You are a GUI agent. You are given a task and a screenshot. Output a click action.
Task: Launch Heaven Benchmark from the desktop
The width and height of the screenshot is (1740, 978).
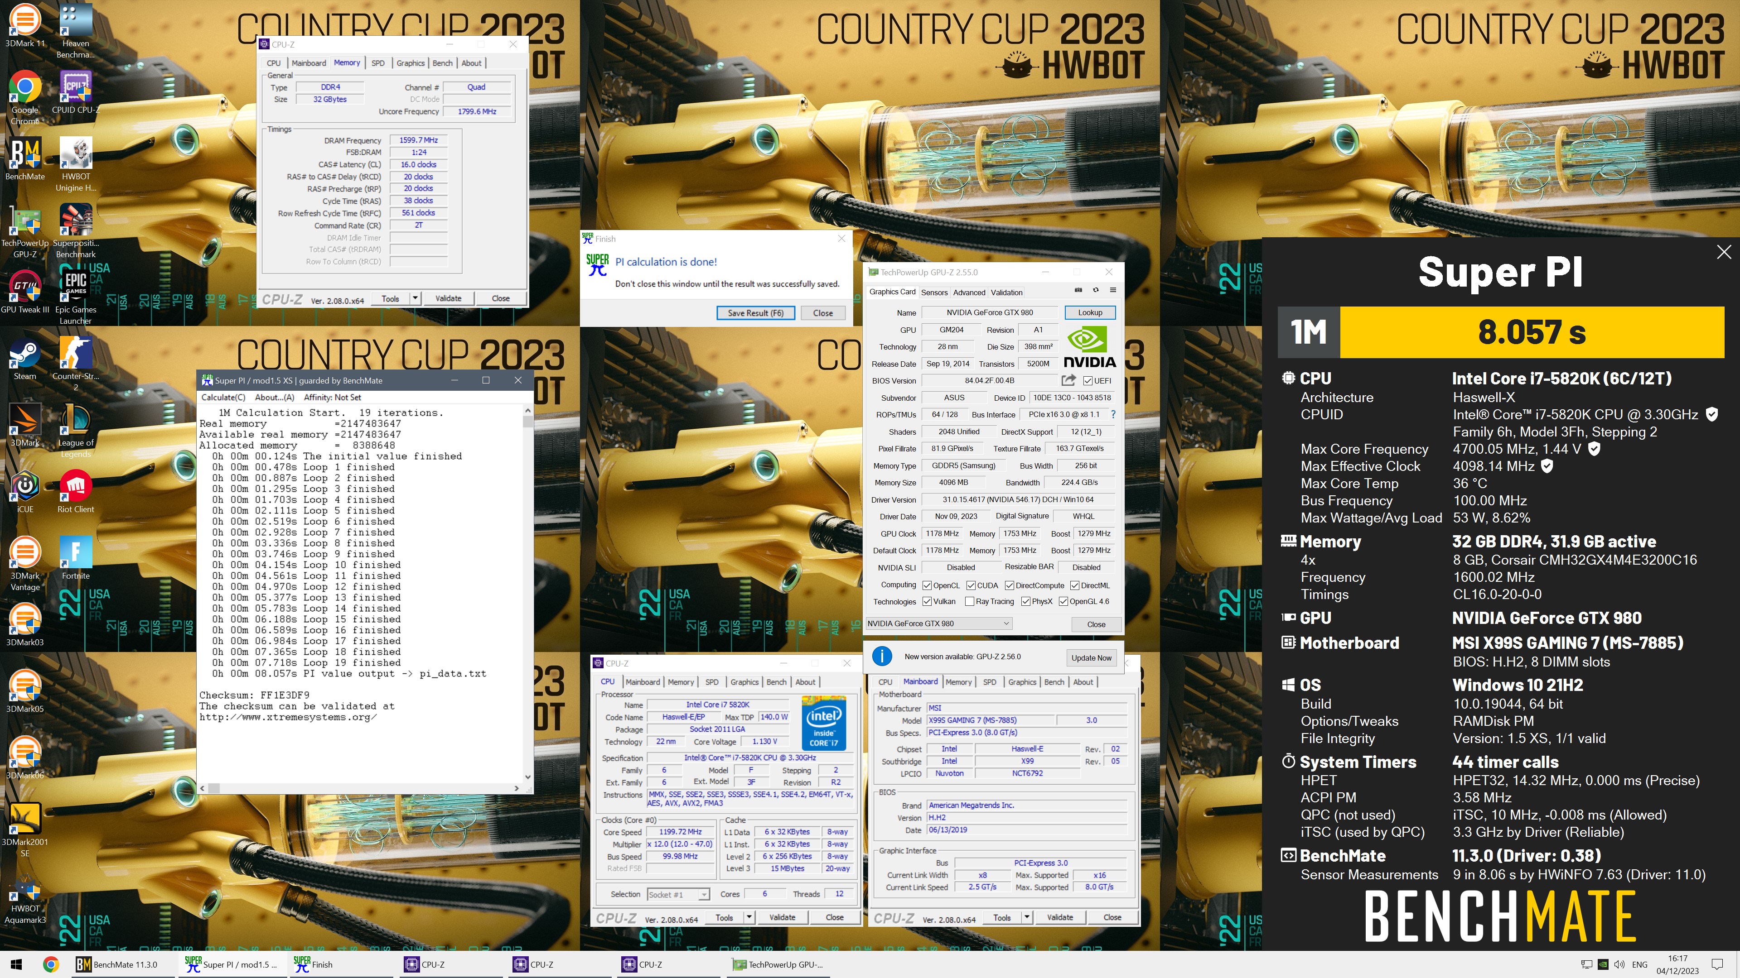point(76,30)
